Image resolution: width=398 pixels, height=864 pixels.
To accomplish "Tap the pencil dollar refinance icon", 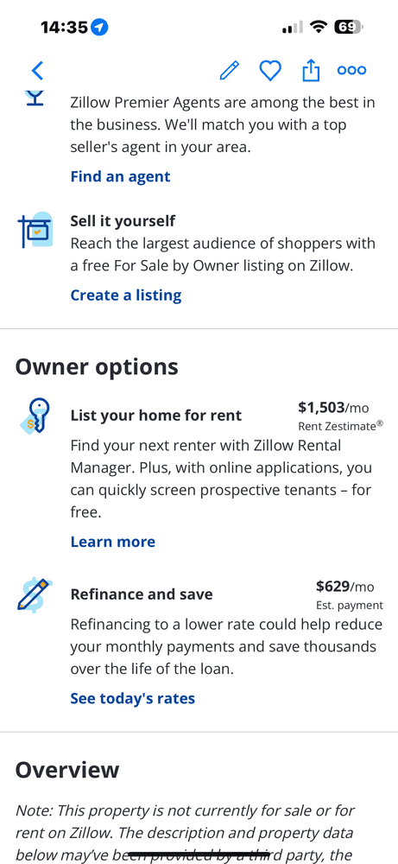I will tap(35, 594).
